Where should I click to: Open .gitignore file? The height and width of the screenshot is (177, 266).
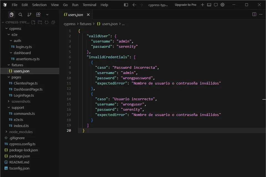17,138
